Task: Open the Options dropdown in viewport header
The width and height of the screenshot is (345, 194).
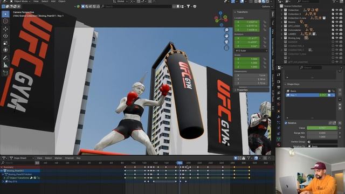Action: coord(267,6)
